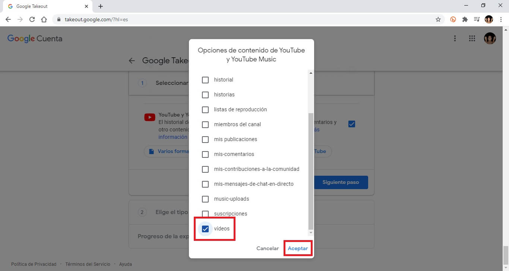Click the dialog scrollbar down arrow
This screenshot has width=509, height=271.
click(x=311, y=233)
